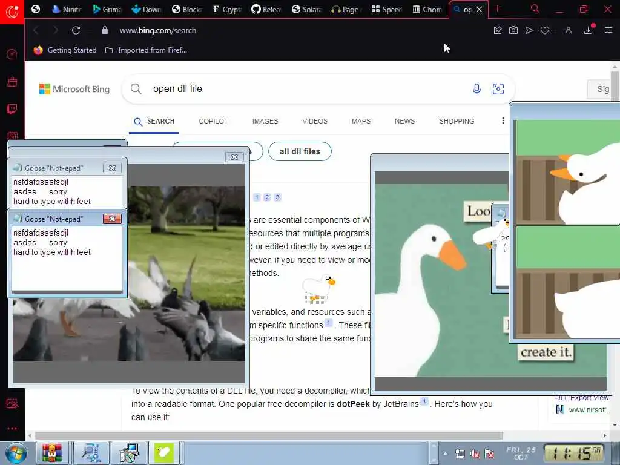
Task: Open the Easy Setup sliders icon
Action: [608, 30]
